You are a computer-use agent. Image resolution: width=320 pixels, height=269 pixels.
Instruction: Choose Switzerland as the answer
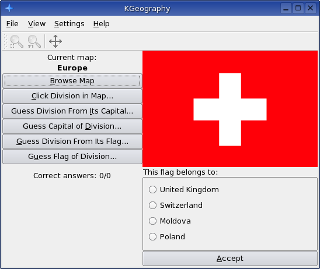pyautogui.click(x=176, y=205)
